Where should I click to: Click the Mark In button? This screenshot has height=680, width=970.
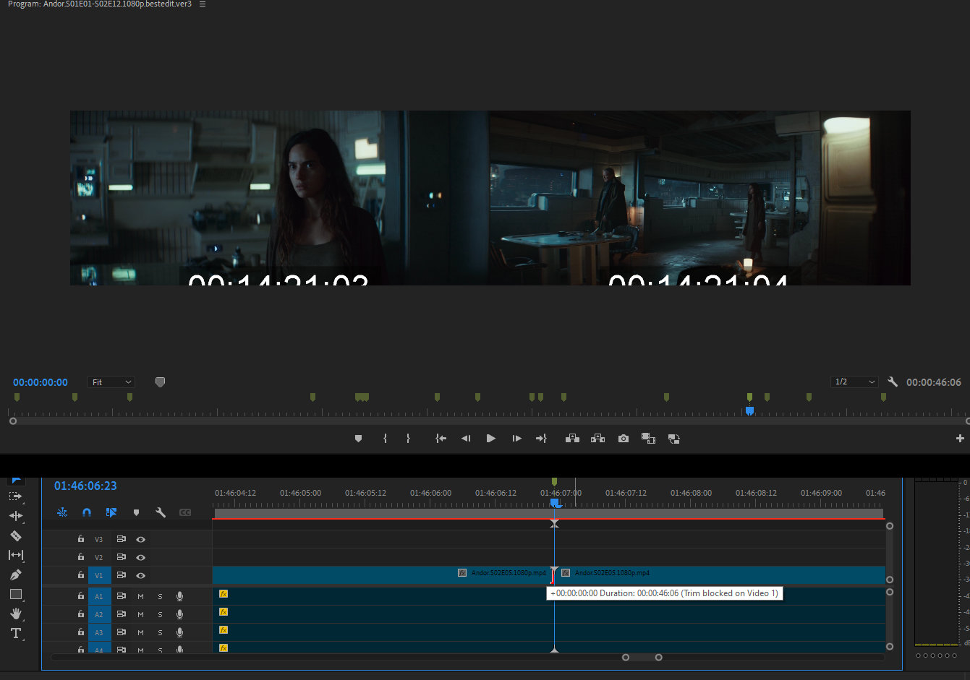coord(385,439)
